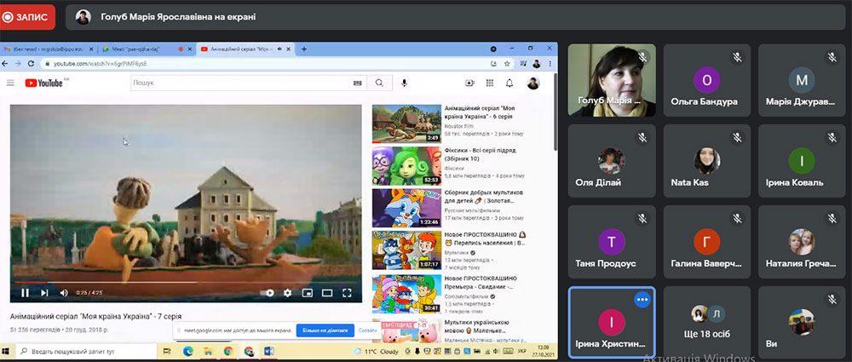This screenshot has width=852, height=362.
Task: Click the Сховати link in the sharing bar
Action: click(368, 330)
